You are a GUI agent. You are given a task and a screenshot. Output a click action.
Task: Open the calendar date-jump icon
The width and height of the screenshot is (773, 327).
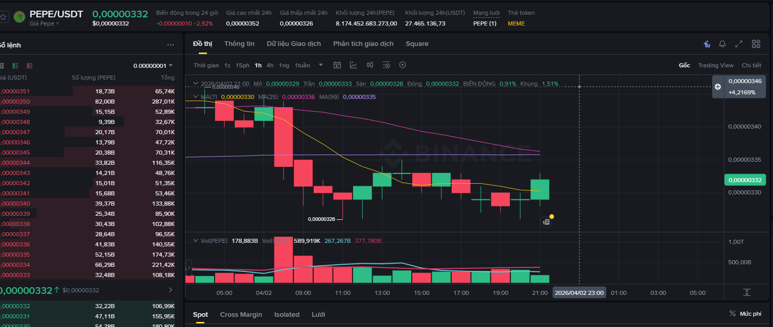(x=337, y=65)
